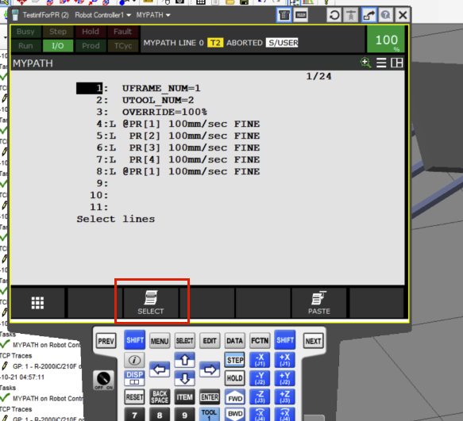Open the softkey grid menu icon
This screenshot has width=463, height=421.
click(x=38, y=303)
